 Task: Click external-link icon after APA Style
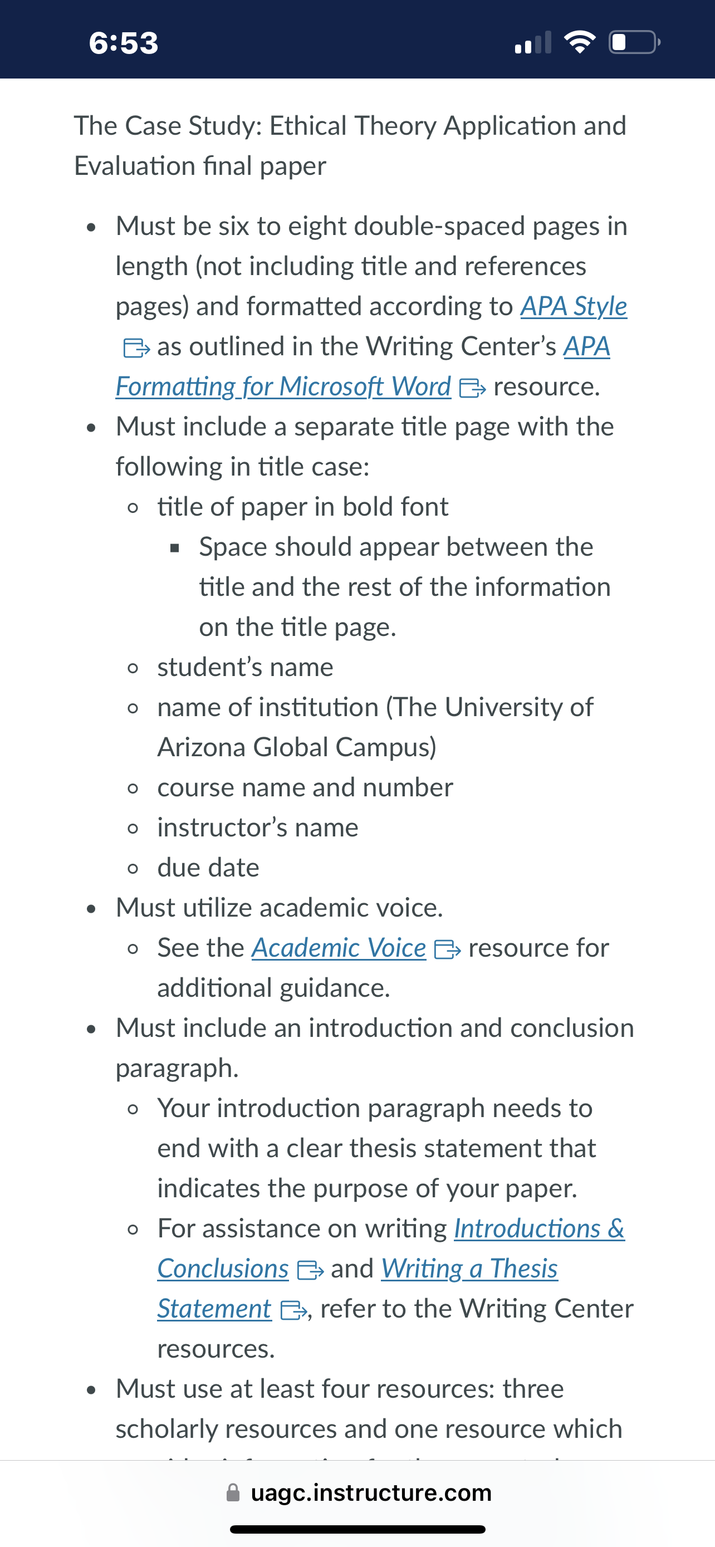[x=136, y=347]
